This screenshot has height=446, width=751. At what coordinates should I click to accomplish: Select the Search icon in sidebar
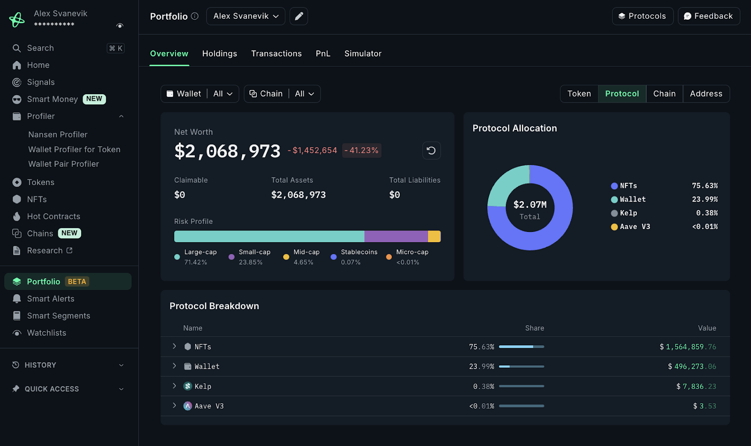(16, 48)
